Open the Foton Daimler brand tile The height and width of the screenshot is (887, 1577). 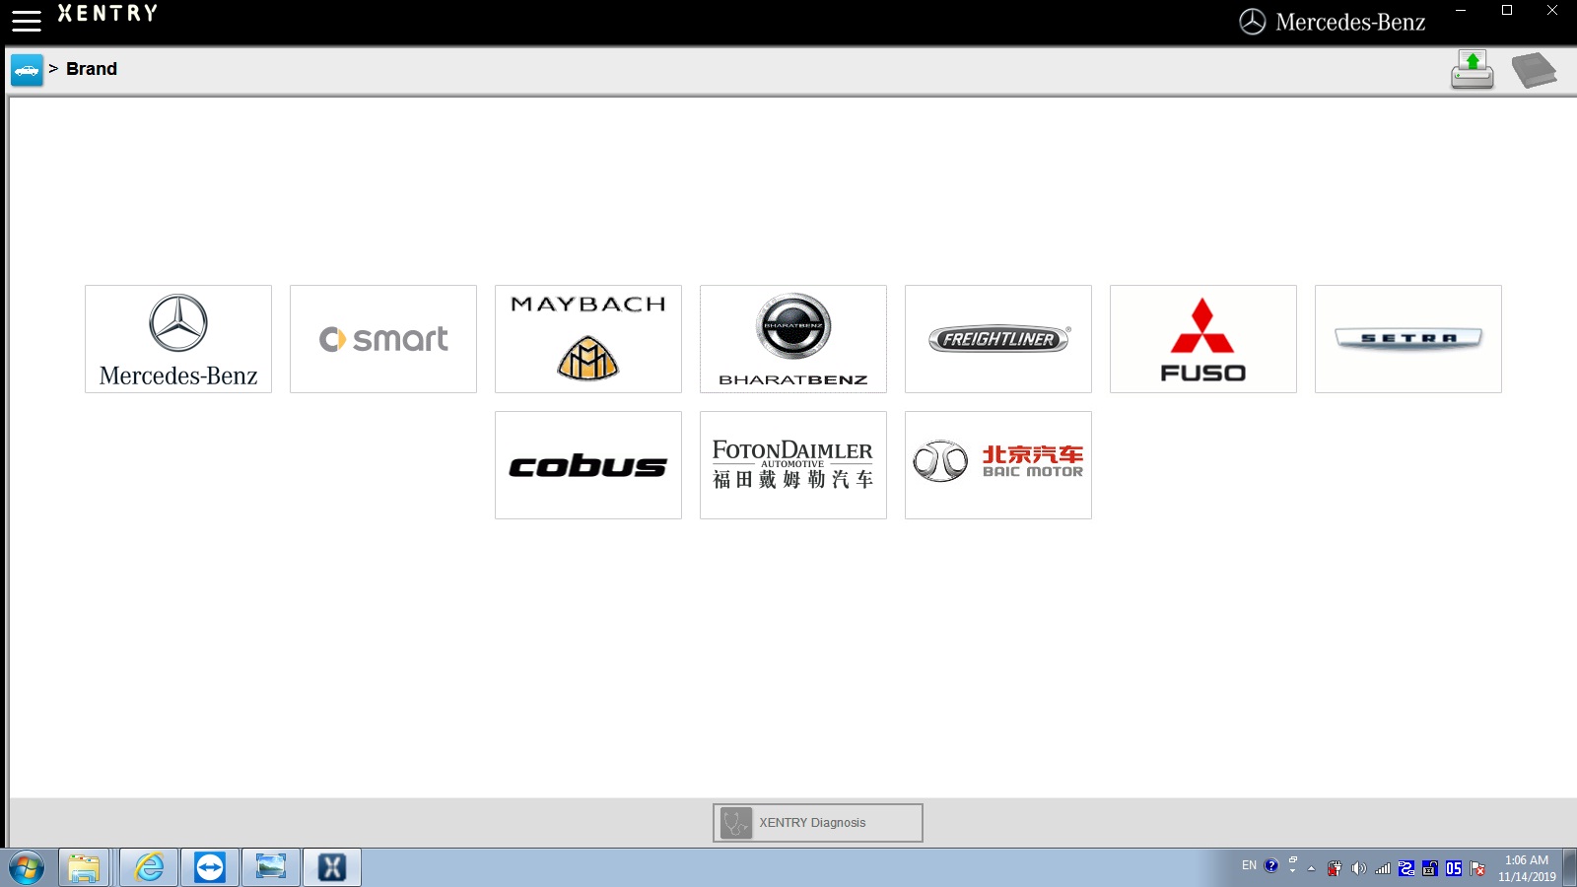793,465
